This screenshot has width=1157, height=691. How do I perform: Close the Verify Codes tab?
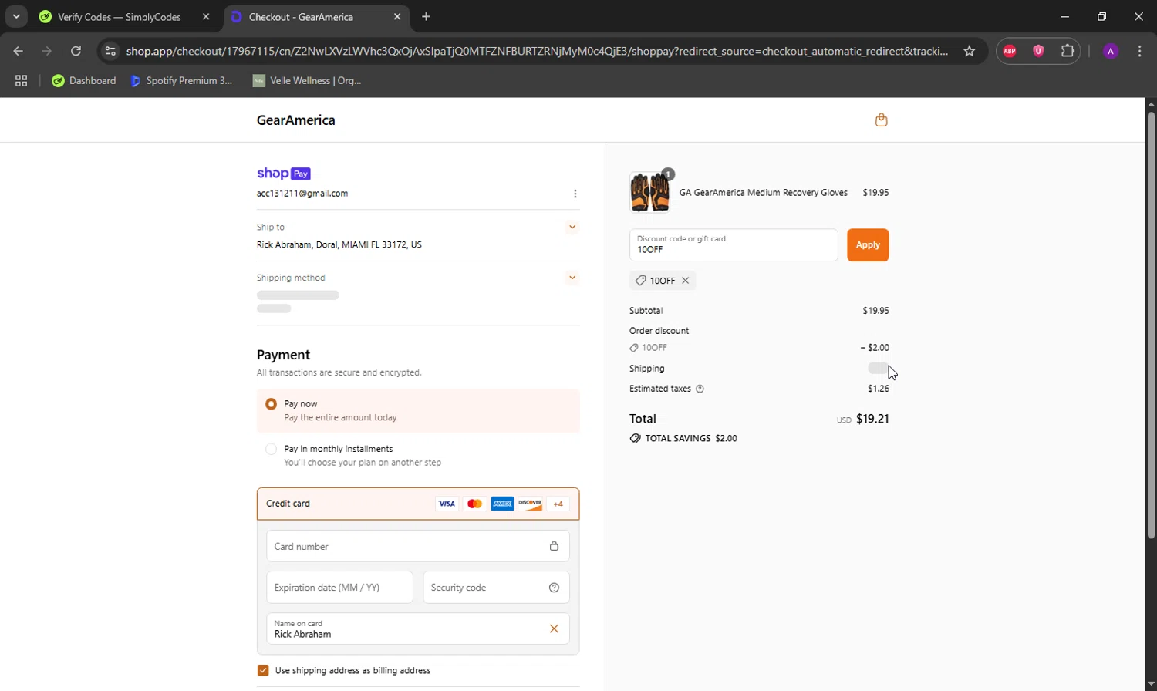coord(206,17)
